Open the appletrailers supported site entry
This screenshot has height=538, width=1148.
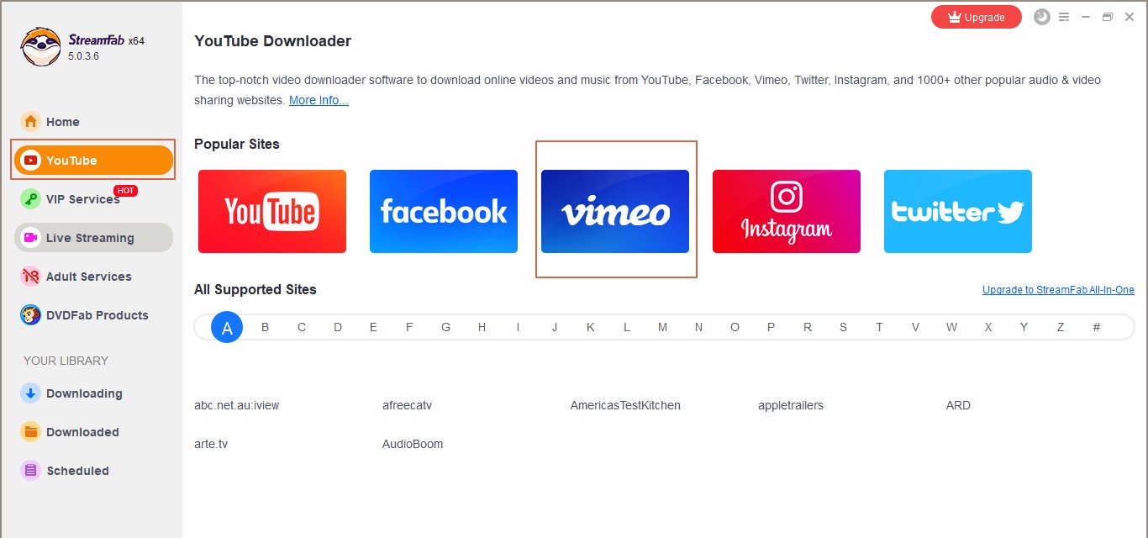(791, 405)
